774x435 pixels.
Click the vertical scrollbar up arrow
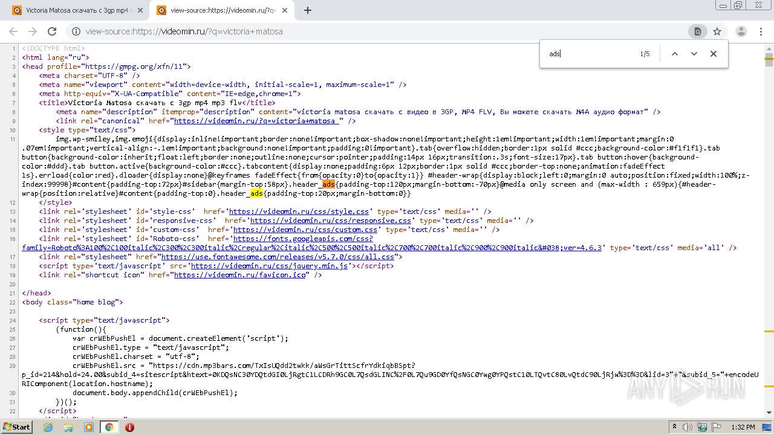769,48
